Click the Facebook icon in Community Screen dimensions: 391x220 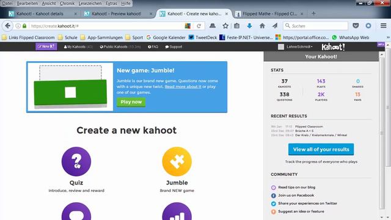[x=273, y=196]
